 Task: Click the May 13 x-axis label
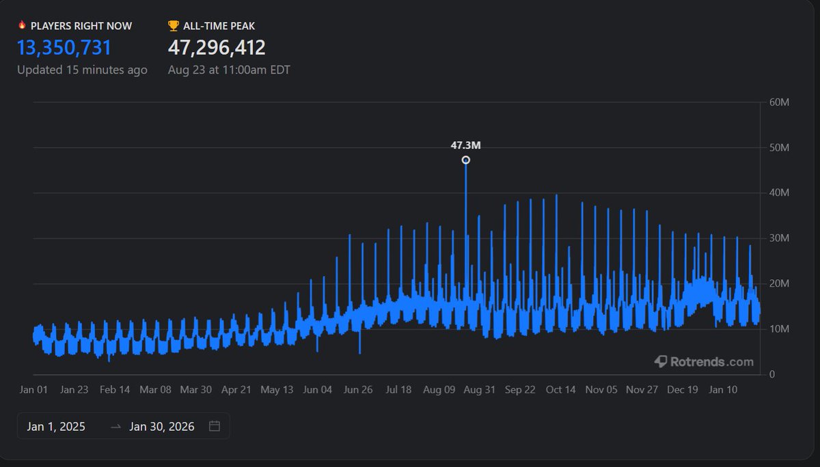(277, 390)
